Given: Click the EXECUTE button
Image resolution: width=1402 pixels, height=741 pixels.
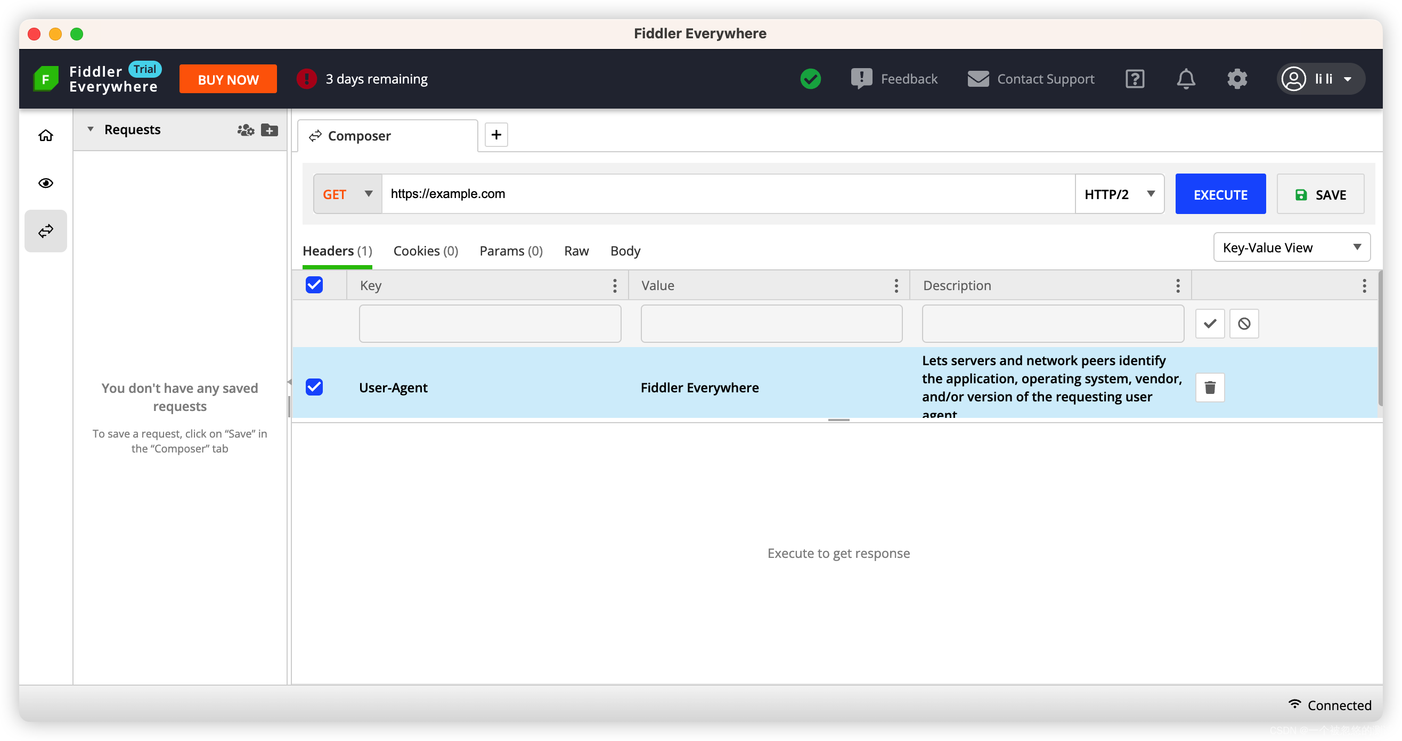Looking at the screenshot, I should click(1220, 194).
